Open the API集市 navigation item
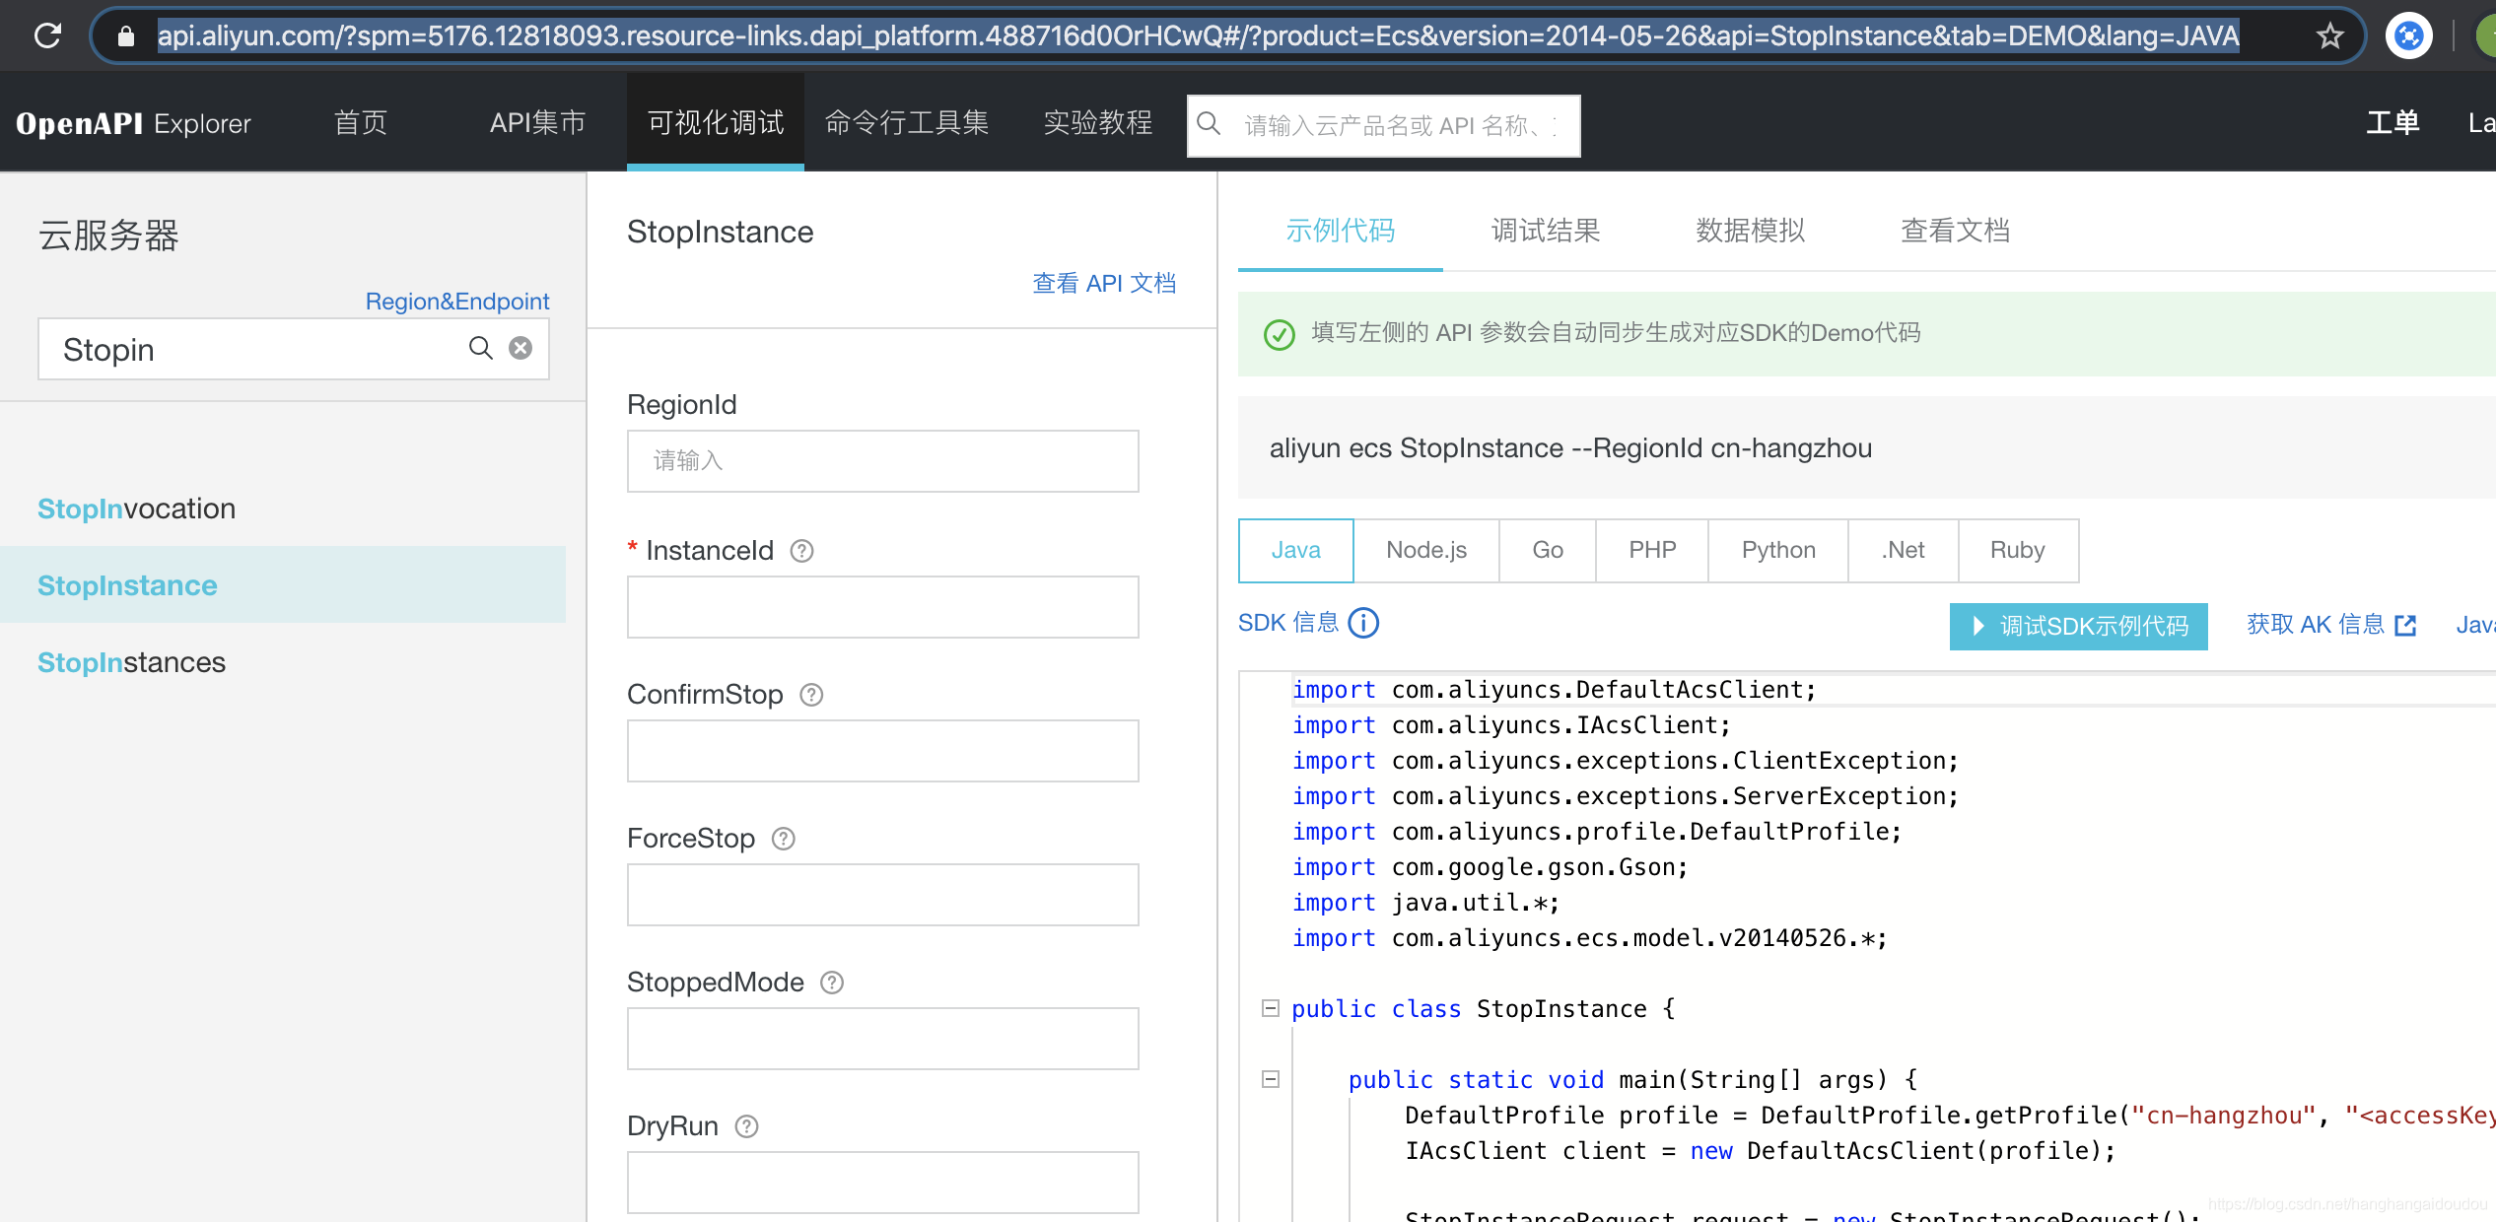The image size is (2496, 1222). click(x=537, y=122)
